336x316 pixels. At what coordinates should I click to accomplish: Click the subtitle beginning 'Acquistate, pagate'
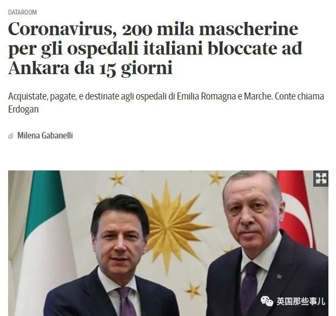tap(166, 103)
